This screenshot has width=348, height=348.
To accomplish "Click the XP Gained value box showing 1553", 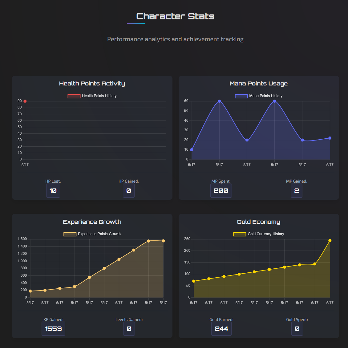I will [53, 329].
